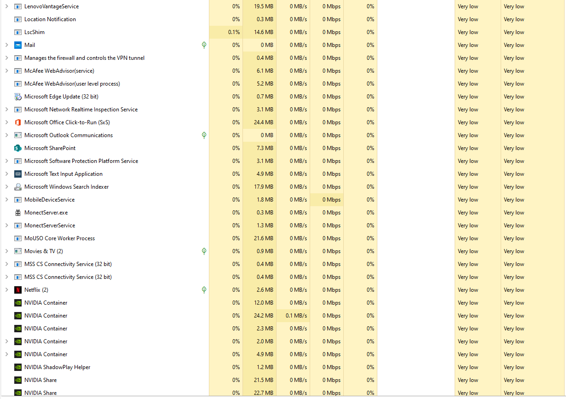566x399 pixels.
Task: Select the Microsoft SharePoint process name
Action: 50,148
